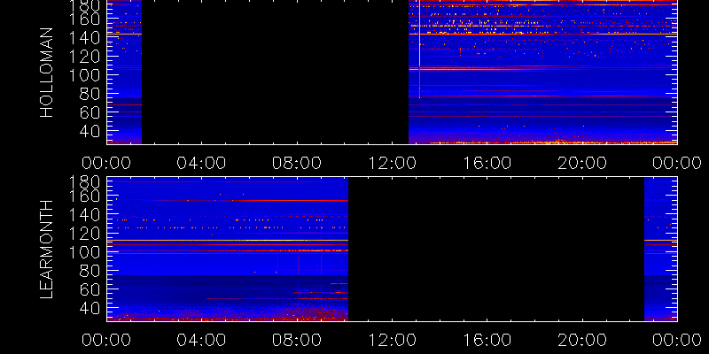Pick the 60 frequency label on LEARMONTH axis
This screenshot has height=354, width=709.
pyautogui.click(x=91, y=289)
